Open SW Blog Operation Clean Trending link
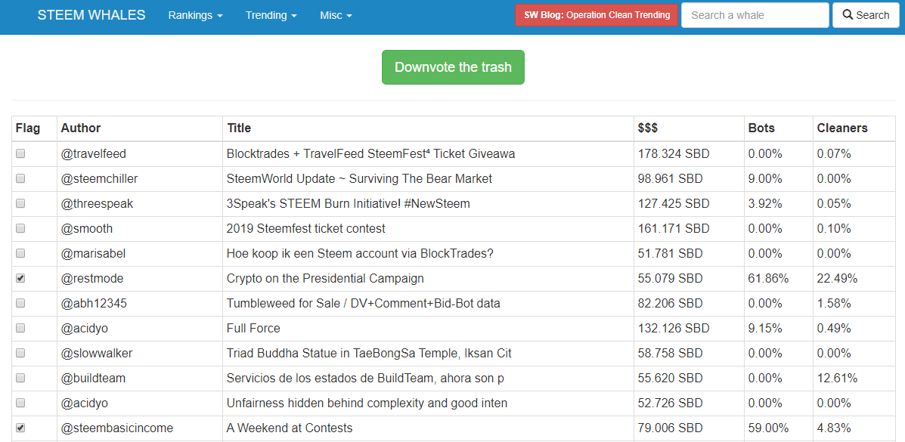Viewport: 905px width, 442px height. point(597,15)
